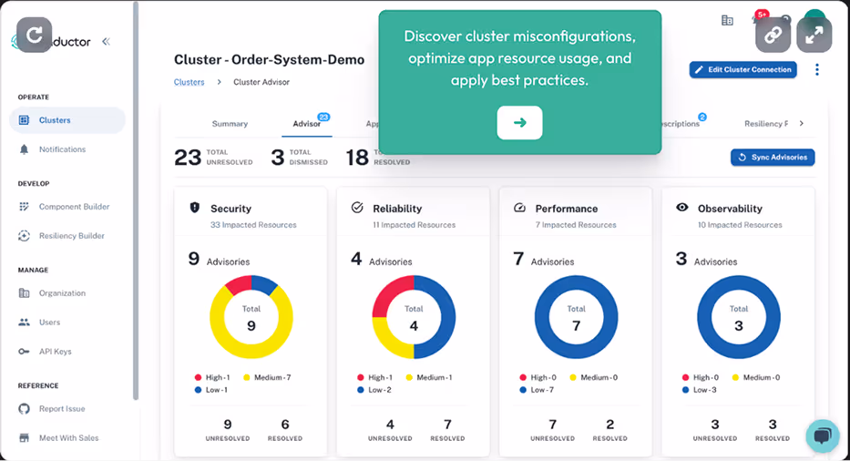850x461 pixels.
Task: Open the three-dot cluster options menu
Action: pos(816,70)
